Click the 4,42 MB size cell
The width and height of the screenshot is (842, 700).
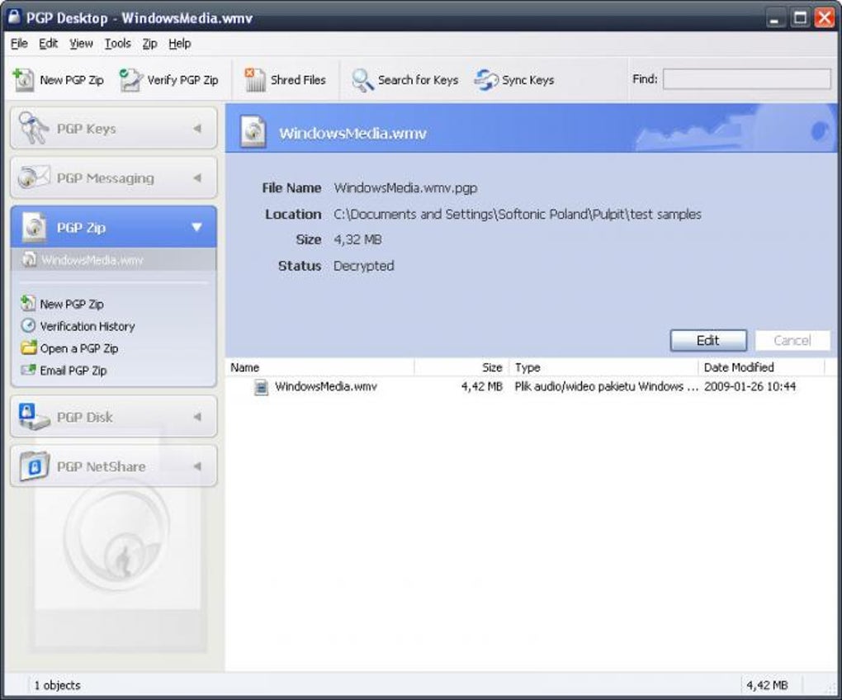point(482,386)
